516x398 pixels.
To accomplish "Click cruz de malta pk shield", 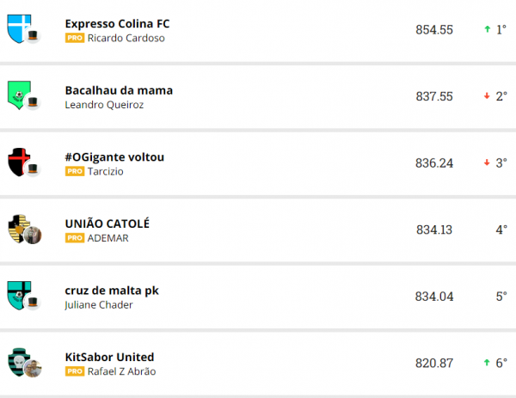I will tap(18, 293).
